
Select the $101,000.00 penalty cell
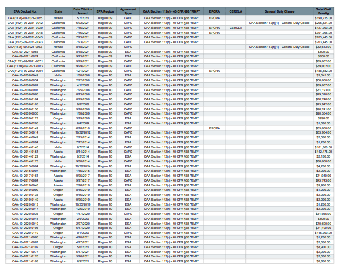tap(323, 147)
